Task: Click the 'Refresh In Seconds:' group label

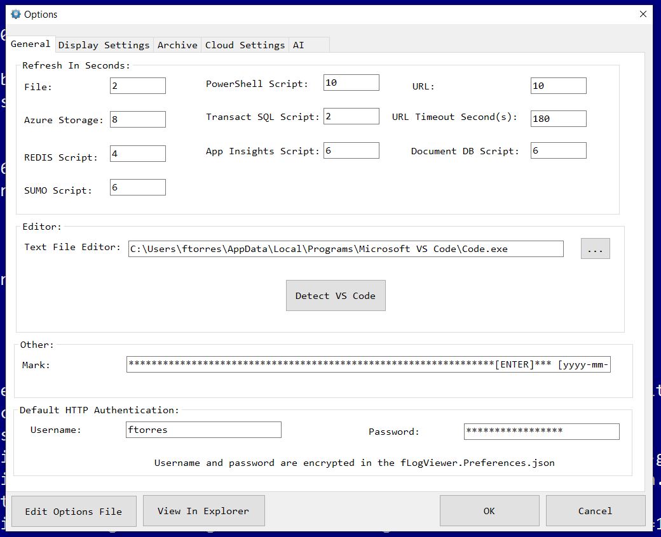Action: click(x=76, y=65)
